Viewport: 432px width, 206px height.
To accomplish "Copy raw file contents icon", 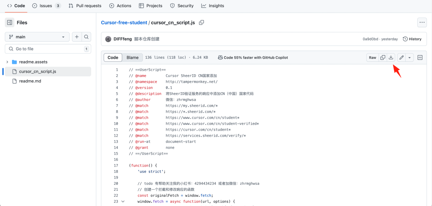I will click(383, 57).
